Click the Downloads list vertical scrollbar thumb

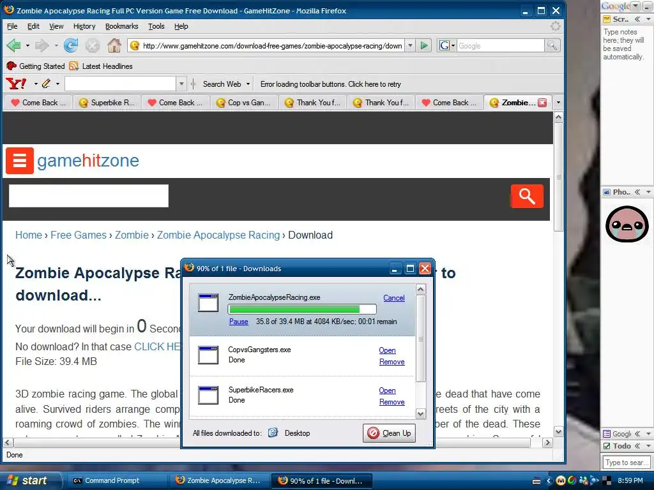coord(421,339)
